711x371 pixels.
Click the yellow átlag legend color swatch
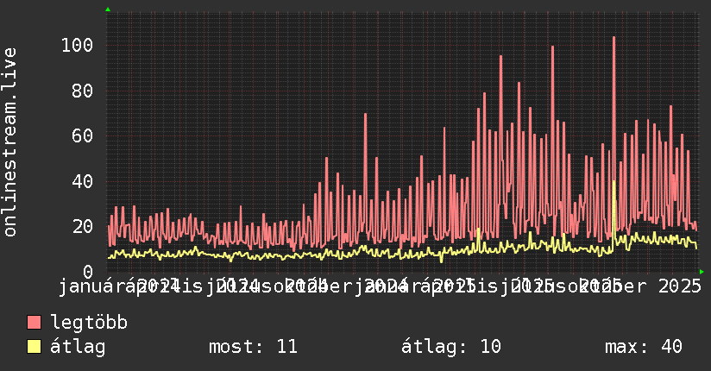(34, 347)
